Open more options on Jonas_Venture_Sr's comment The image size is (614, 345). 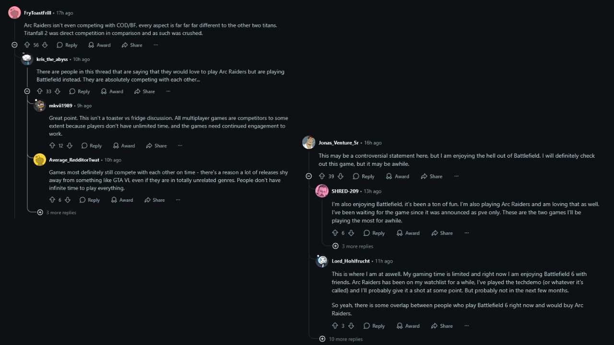coord(456,176)
